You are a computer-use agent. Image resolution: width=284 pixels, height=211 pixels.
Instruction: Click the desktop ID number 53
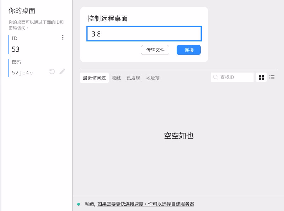click(x=16, y=49)
